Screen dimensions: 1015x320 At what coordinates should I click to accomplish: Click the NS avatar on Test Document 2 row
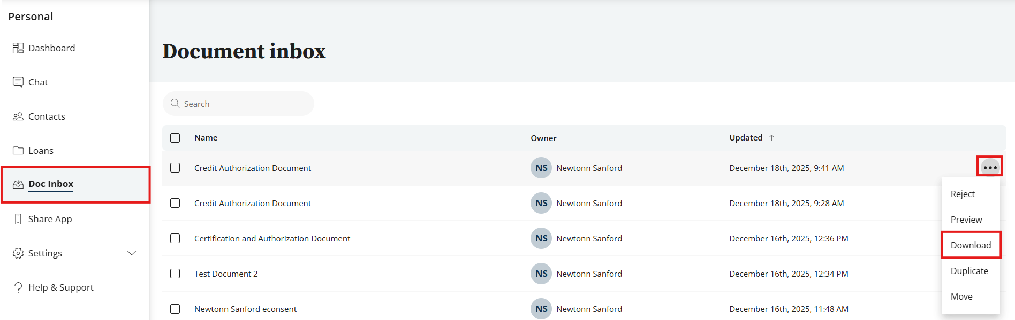[541, 274]
